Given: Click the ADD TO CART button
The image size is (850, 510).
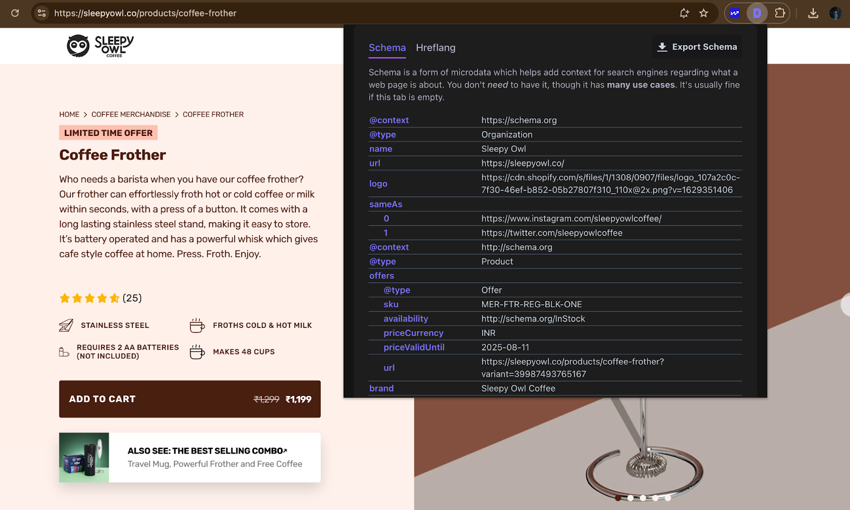Looking at the screenshot, I should pos(190,399).
